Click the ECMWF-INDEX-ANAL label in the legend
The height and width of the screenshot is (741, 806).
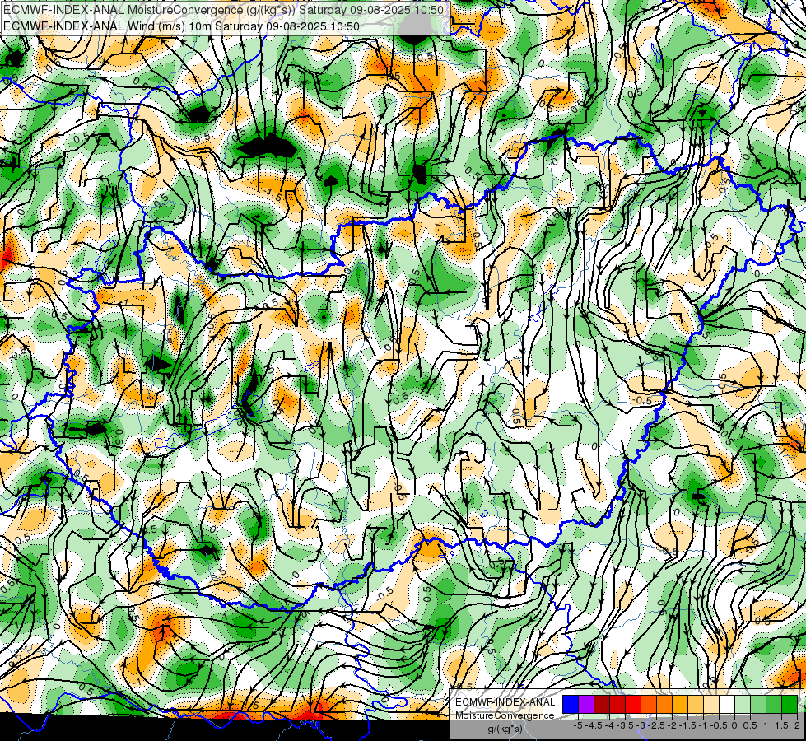click(505, 702)
